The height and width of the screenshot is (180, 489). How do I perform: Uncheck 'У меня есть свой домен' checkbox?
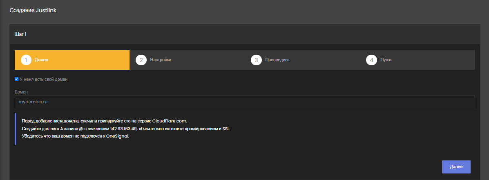(16, 79)
